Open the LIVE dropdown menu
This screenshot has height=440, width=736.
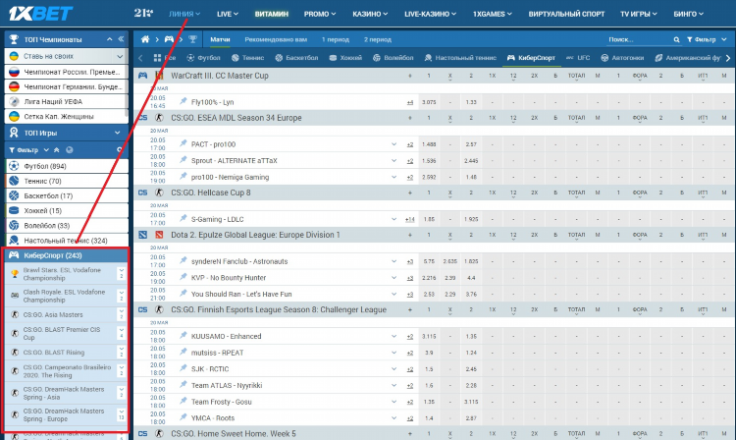coord(228,14)
